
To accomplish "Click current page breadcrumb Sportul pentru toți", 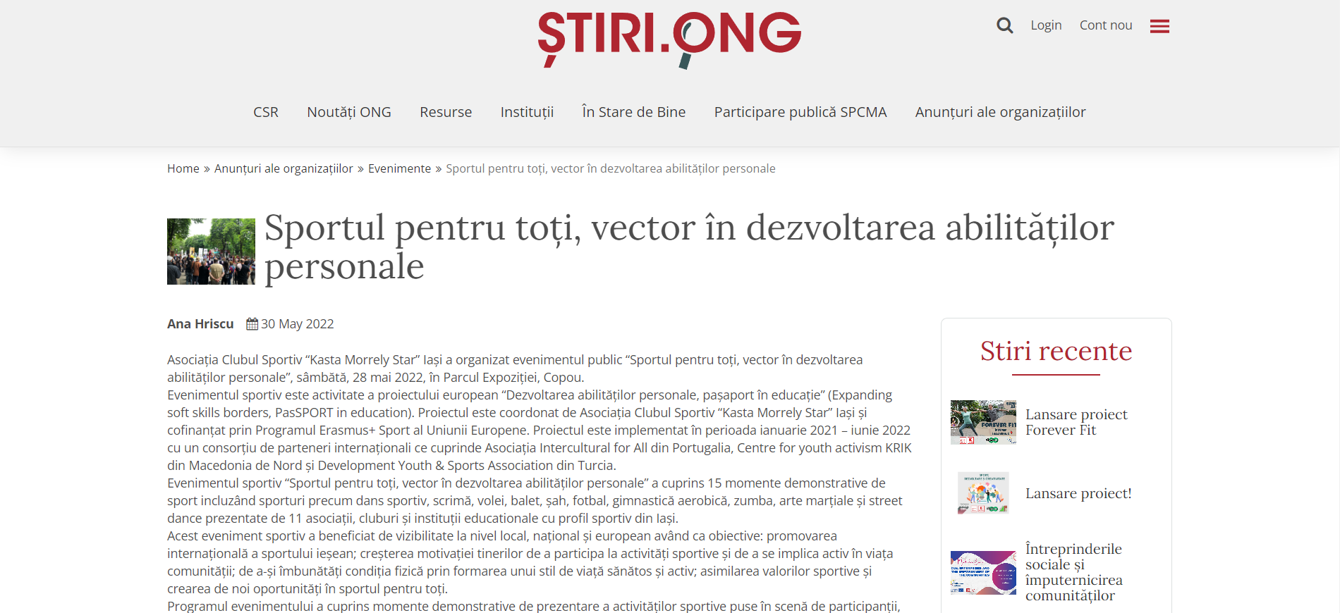I will [611, 168].
